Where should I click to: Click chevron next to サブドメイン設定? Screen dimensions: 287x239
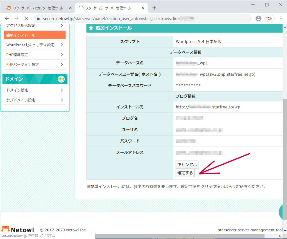click(x=62, y=100)
